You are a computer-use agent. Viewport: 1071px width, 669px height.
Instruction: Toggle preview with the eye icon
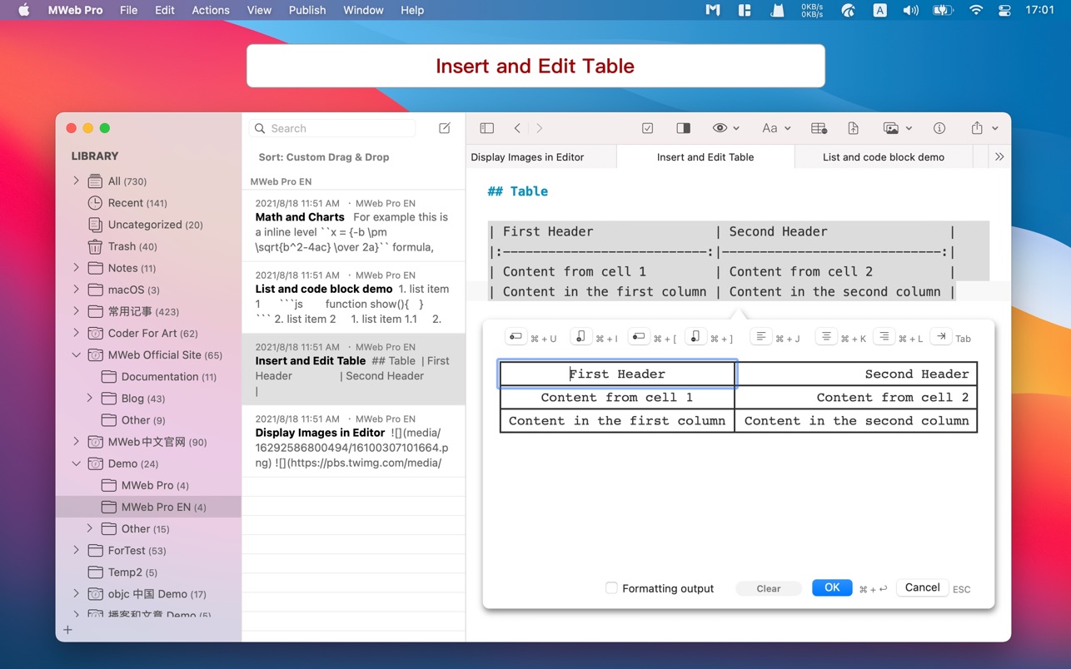pyautogui.click(x=720, y=128)
